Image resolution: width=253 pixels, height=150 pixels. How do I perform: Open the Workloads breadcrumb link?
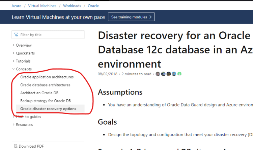pyautogui.click(x=72, y=6)
